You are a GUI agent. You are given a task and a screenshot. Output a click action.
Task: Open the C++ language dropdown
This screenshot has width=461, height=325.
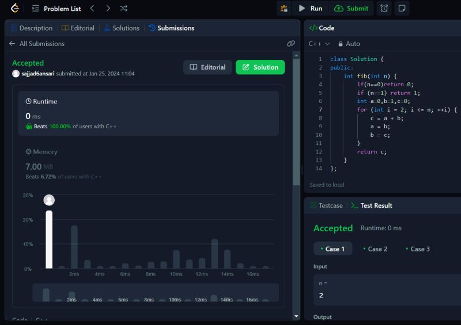click(319, 44)
